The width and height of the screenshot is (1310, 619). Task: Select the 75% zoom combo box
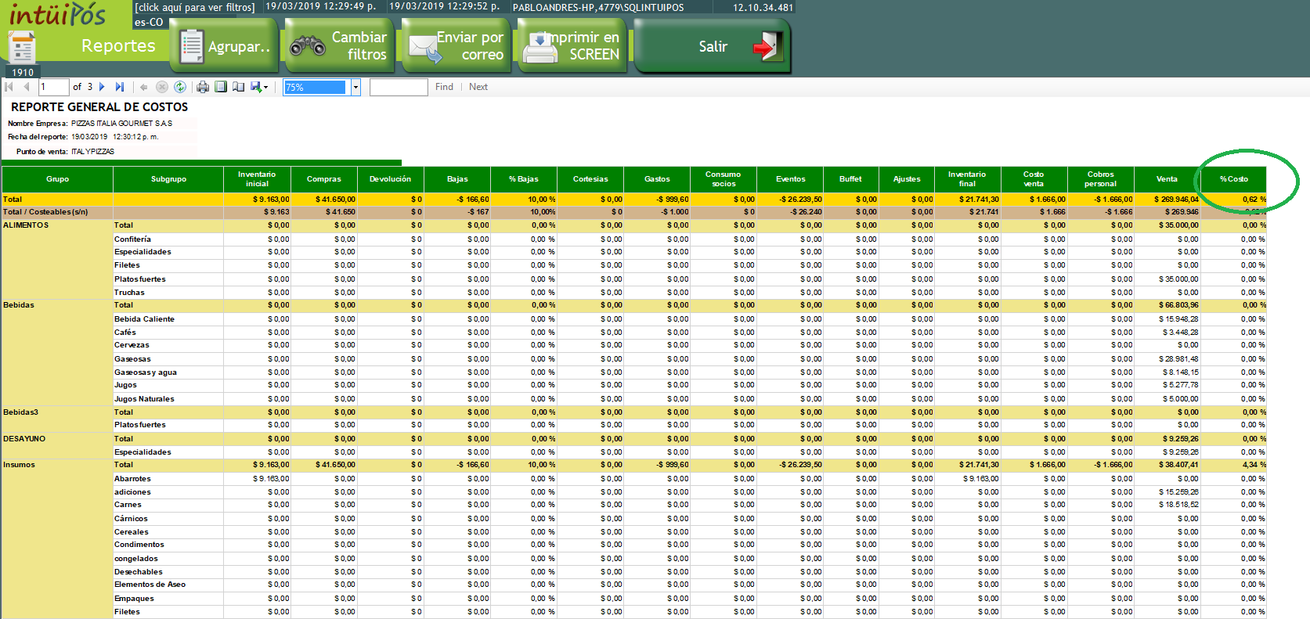315,87
